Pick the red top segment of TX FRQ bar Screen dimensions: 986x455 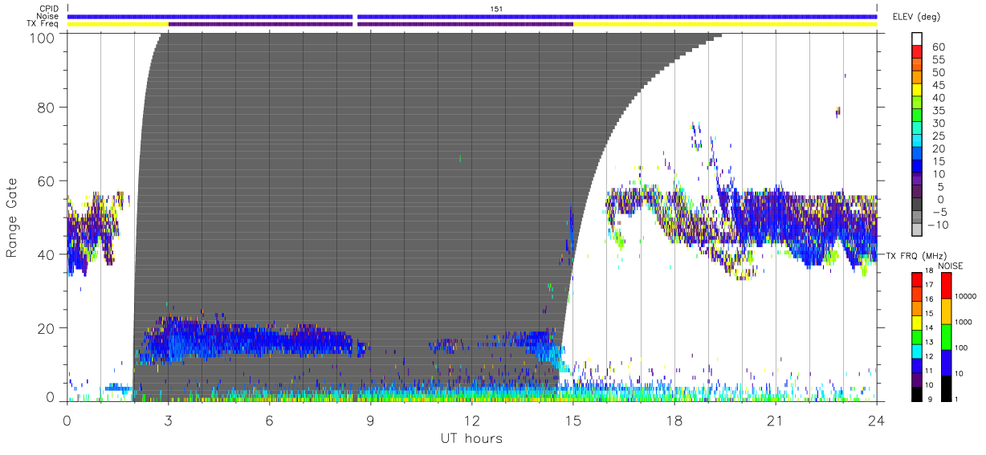(917, 279)
